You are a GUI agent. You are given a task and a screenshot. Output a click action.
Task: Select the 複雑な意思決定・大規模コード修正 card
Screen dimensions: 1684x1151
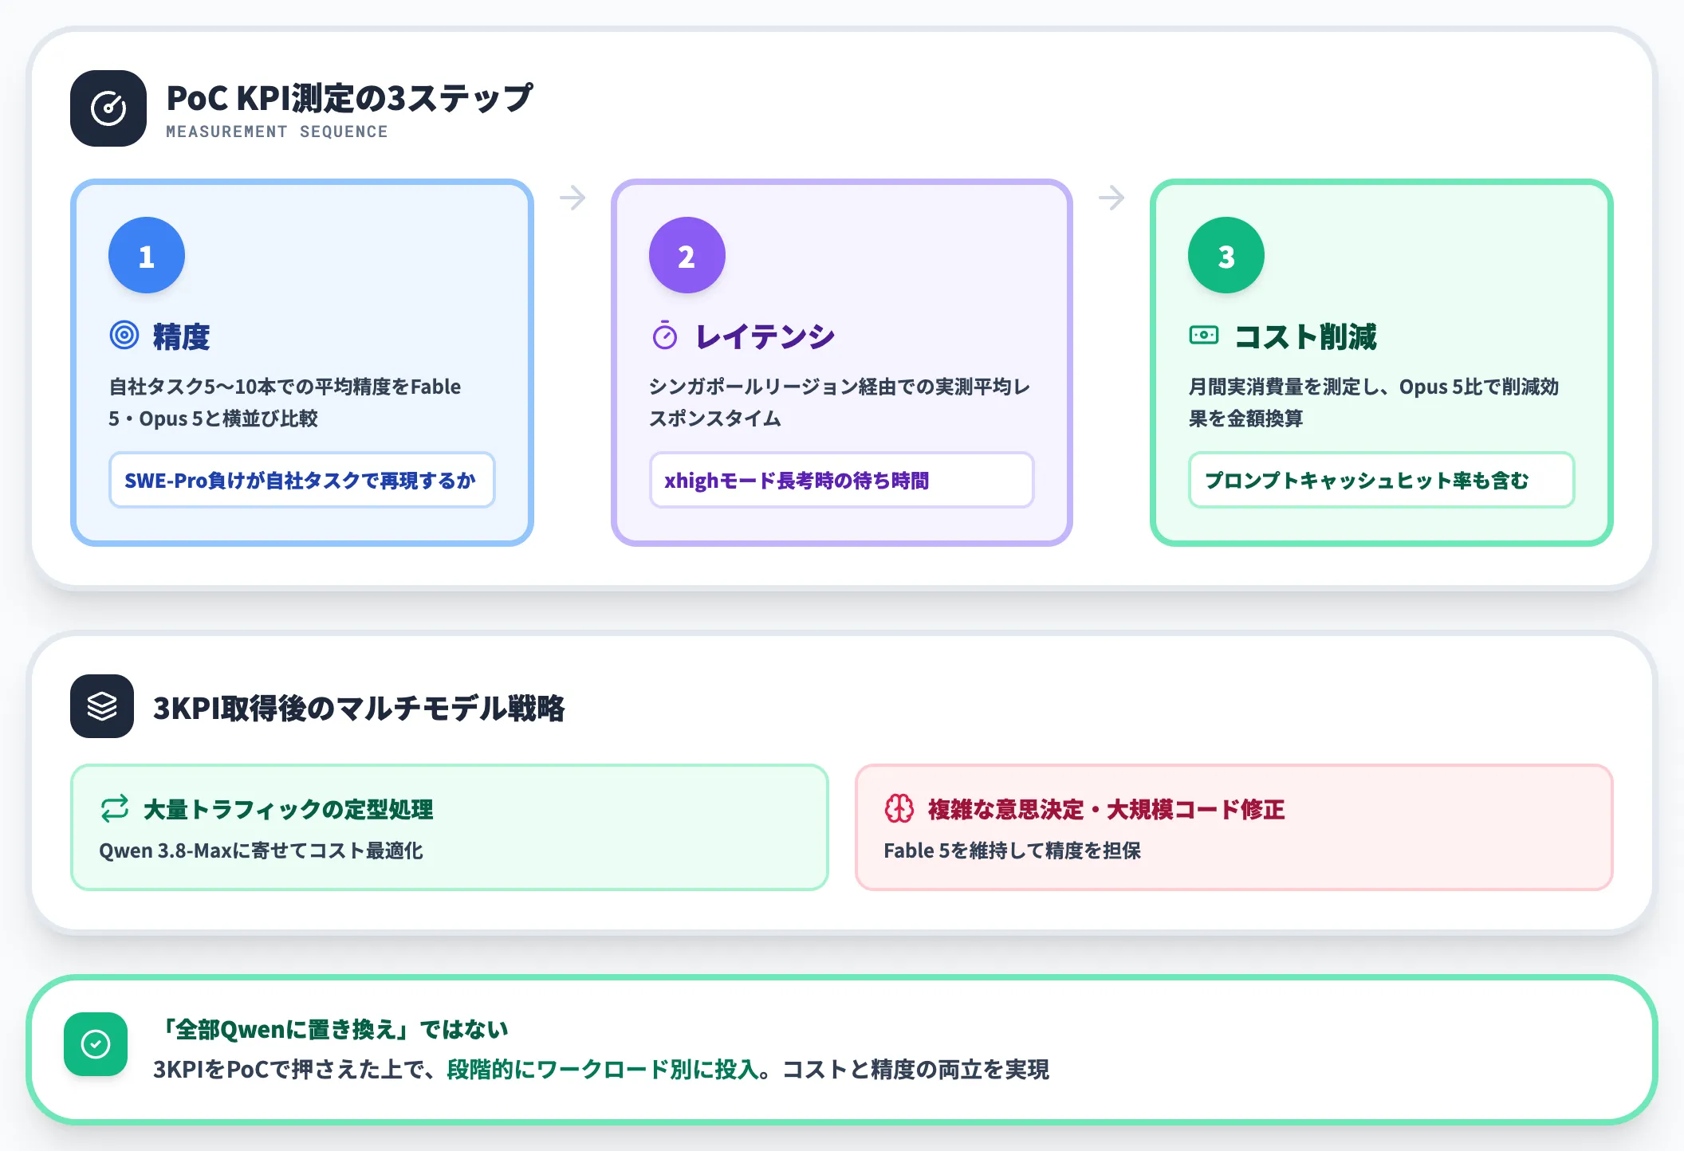(1234, 827)
